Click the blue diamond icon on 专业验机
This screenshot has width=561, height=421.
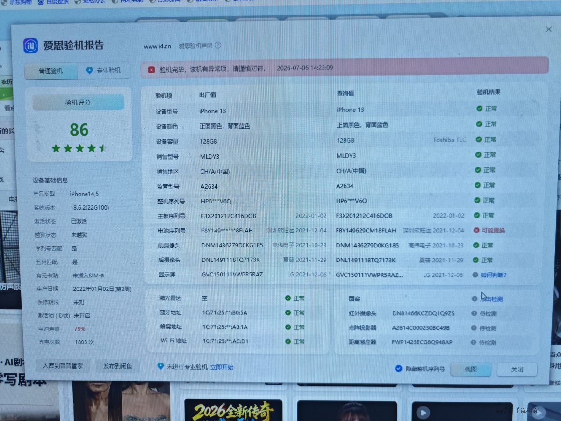pos(90,71)
